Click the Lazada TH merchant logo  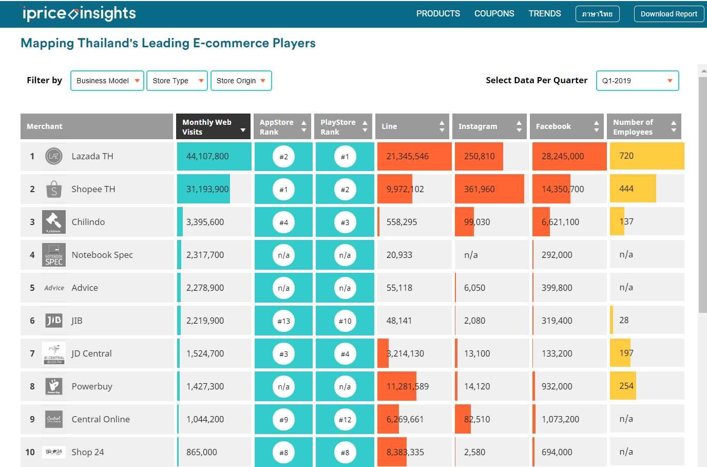coord(54,156)
